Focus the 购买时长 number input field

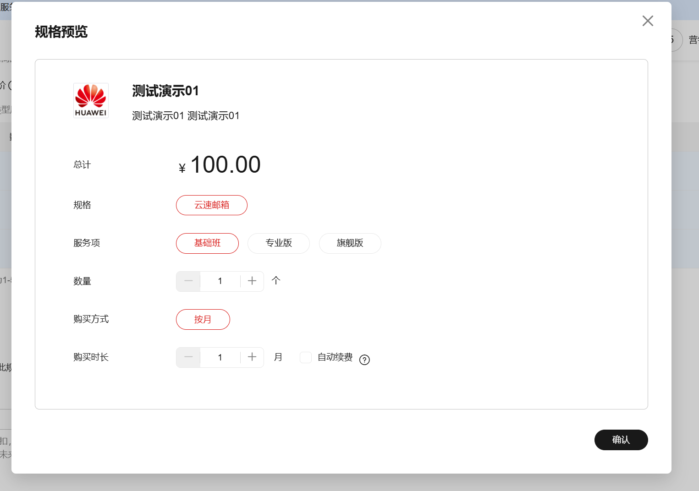point(220,357)
